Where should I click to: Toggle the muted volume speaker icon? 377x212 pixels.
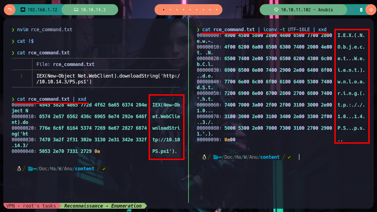352,10
